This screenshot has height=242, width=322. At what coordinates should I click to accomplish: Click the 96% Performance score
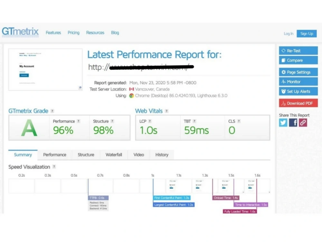[63, 130]
